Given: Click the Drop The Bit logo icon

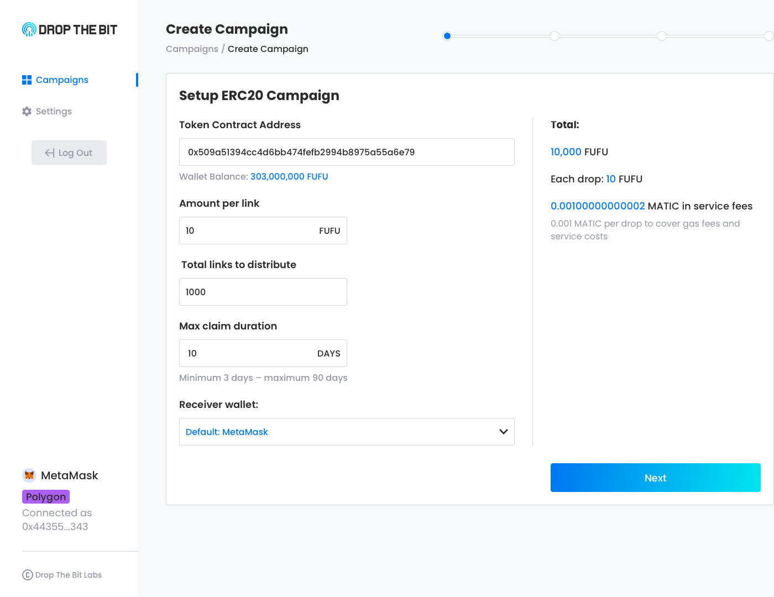Looking at the screenshot, I should [x=29, y=30].
